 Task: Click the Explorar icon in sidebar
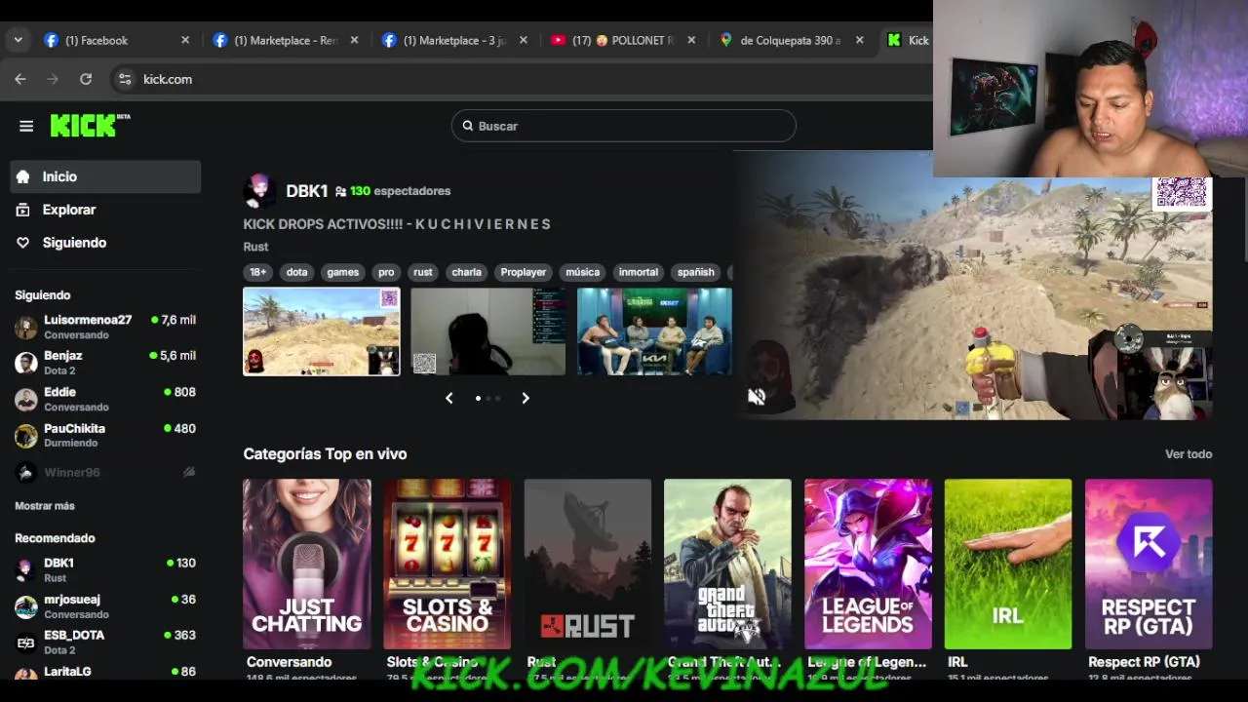[x=23, y=210]
